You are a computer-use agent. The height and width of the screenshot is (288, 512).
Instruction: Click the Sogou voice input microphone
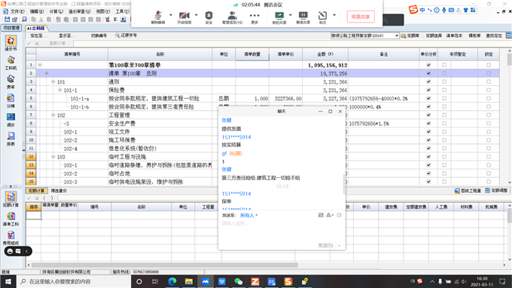(x=444, y=10)
